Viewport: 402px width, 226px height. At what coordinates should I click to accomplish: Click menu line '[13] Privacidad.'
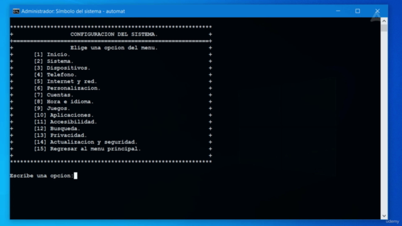coord(60,136)
